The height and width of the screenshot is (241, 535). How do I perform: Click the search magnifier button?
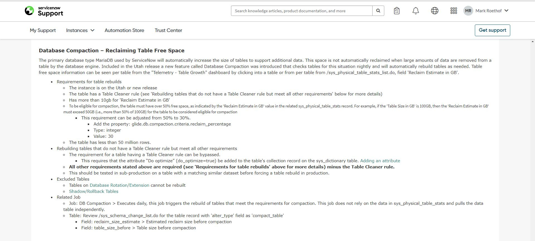pos(378,11)
